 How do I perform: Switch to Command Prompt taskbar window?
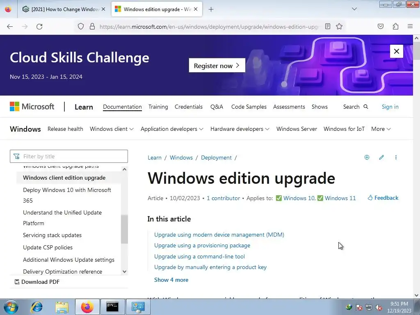(112, 307)
